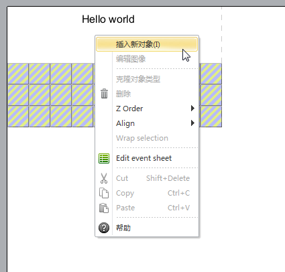Screen dimensions: 285x272
Task: Select the Hello world text object
Action: pyautogui.click(x=108, y=19)
